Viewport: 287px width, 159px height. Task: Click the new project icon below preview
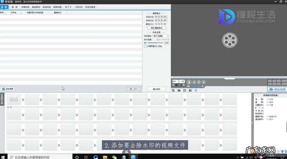click(173, 91)
